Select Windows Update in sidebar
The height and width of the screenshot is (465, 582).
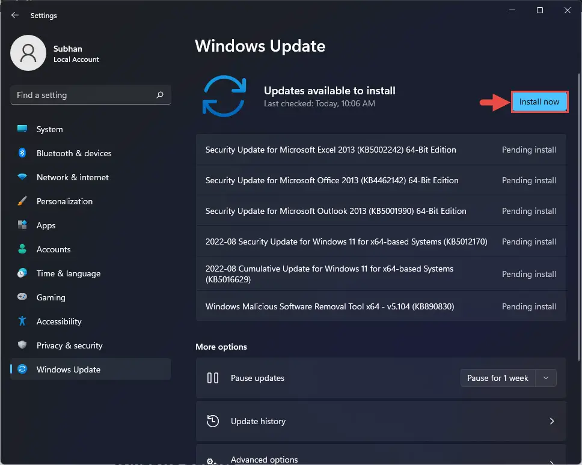click(91, 369)
